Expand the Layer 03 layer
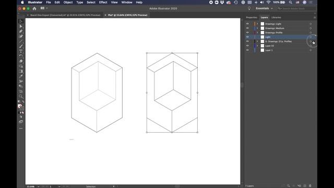Viewport: 334px width, 188px height. pyautogui.click(x=257, y=46)
